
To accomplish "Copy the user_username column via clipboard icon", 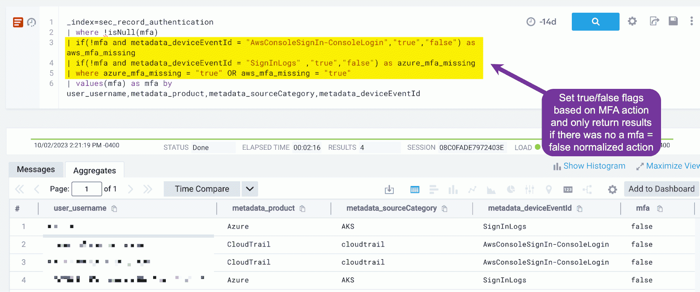I will [114, 209].
